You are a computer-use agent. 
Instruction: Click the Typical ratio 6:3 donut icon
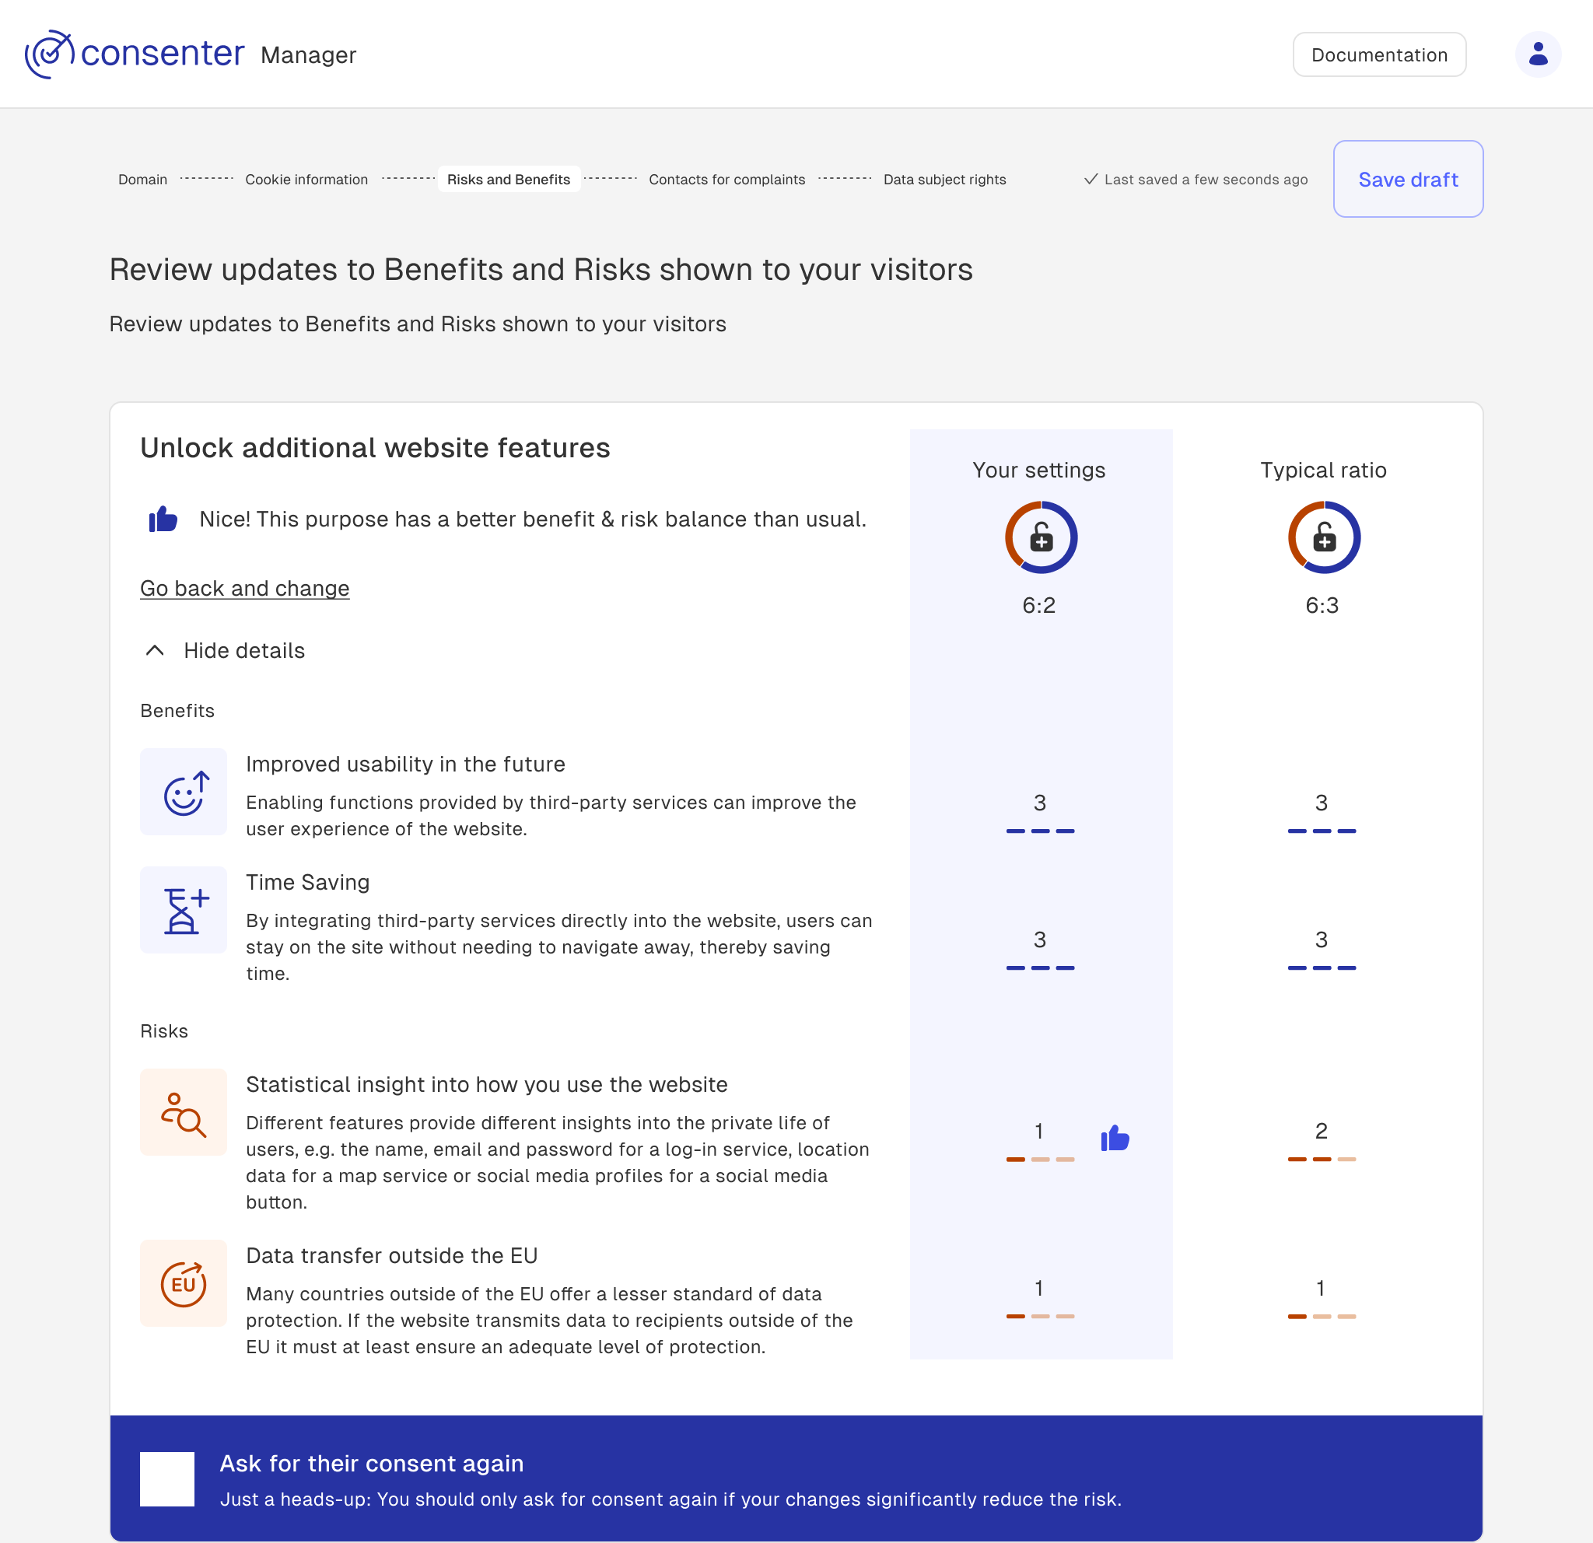click(1323, 537)
